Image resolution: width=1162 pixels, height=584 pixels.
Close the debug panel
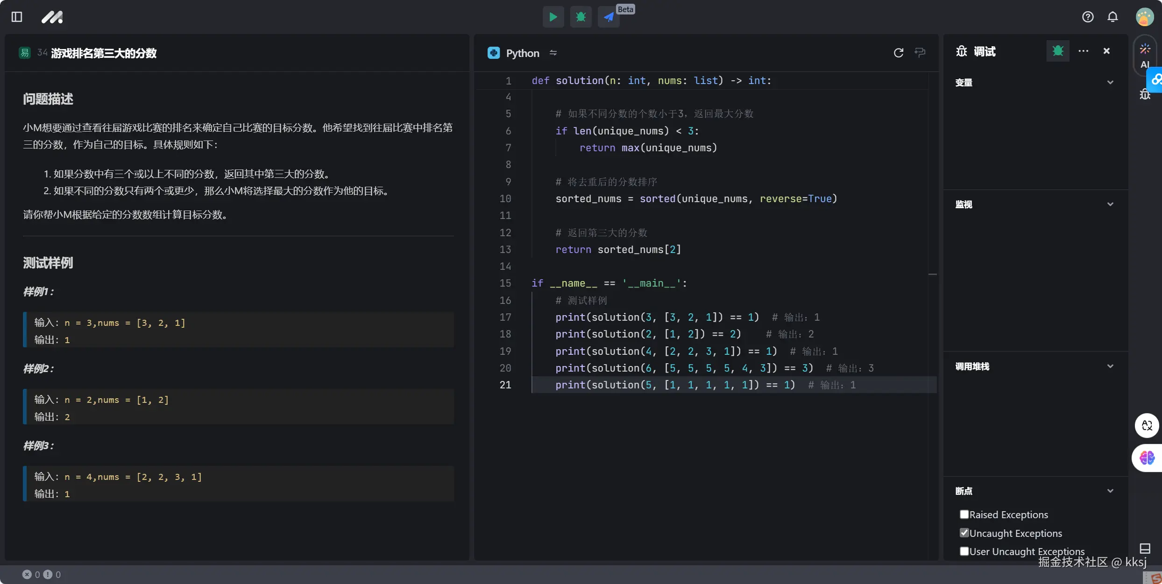pos(1106,51)
